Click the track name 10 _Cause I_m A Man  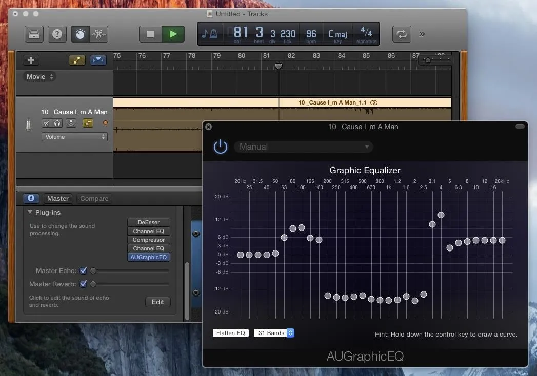[74, 112]
